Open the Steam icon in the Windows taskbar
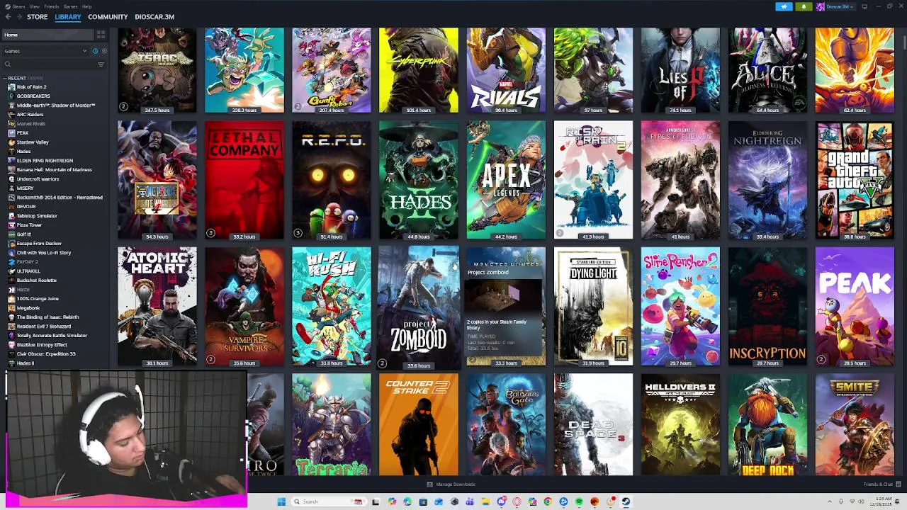 point(626,501)
